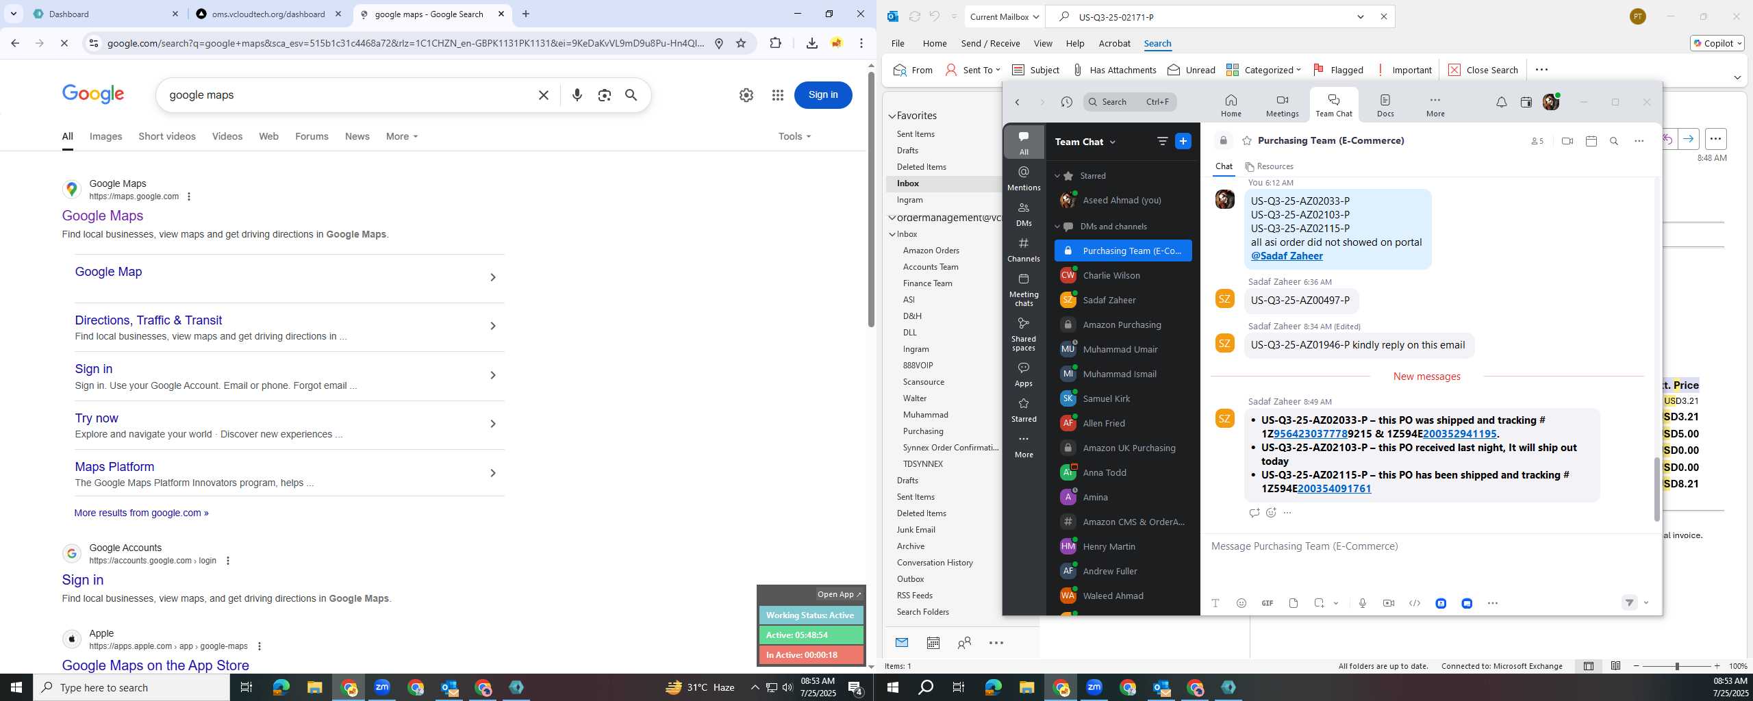Click the Google voice search microphone

click(577, 95)
